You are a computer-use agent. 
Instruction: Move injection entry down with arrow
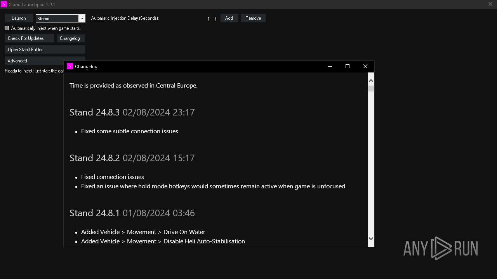point(215,19)
